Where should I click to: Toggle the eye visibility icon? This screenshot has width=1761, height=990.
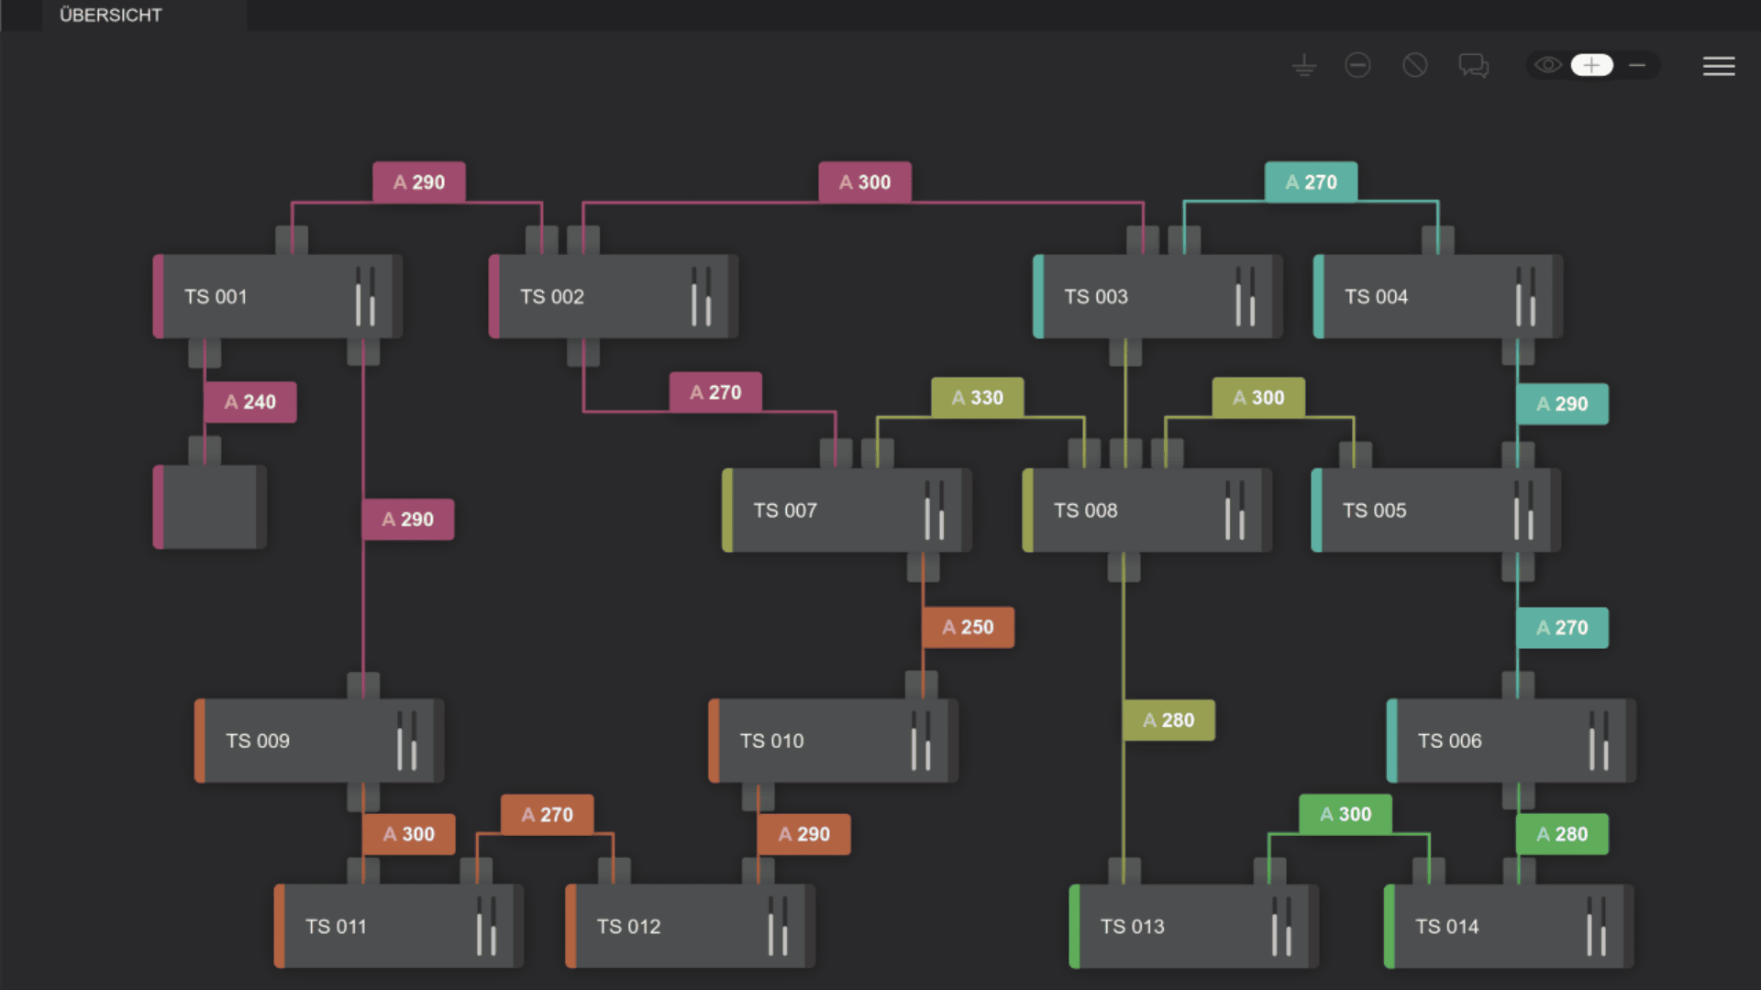pyautogui.click(x=1548, y=65)
